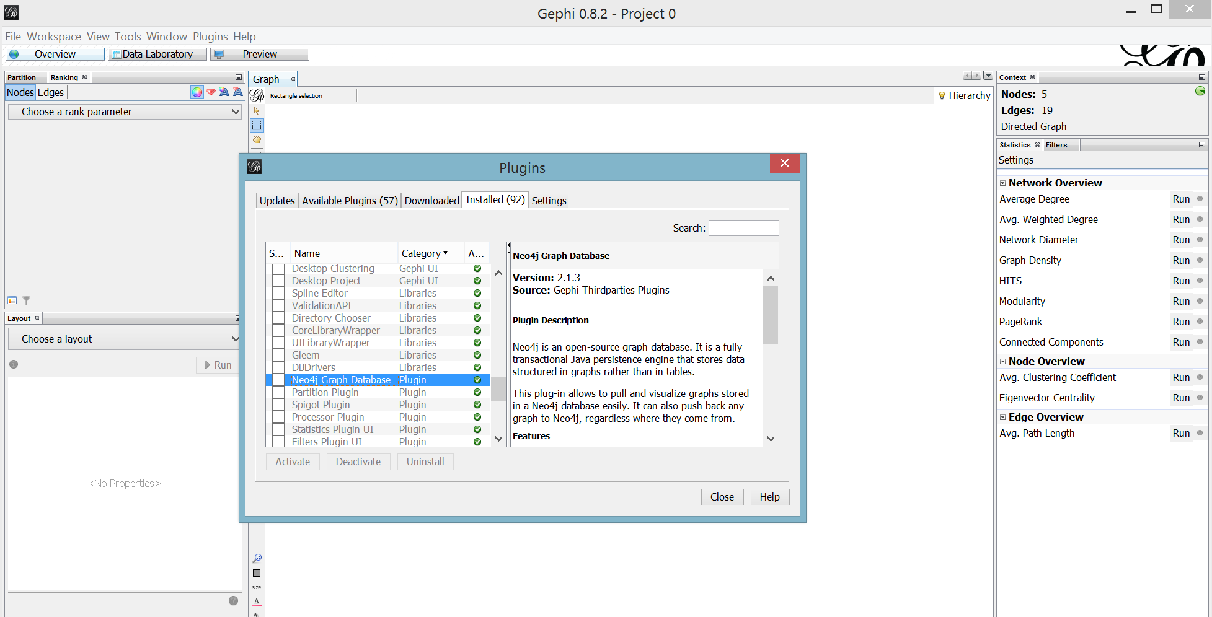The width and height of the screenshot is (1212, 617).
Task: Click the gray background color swatch
Action: tap(257, 573)
